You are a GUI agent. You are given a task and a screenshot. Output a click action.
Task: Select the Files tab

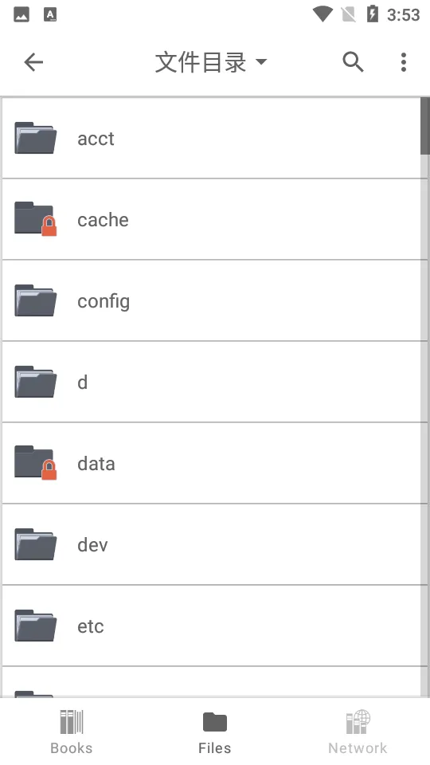(x=214, y=732)
